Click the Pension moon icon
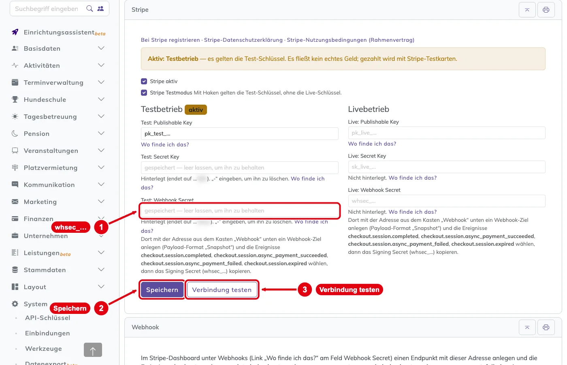 (x=15, y=133)
